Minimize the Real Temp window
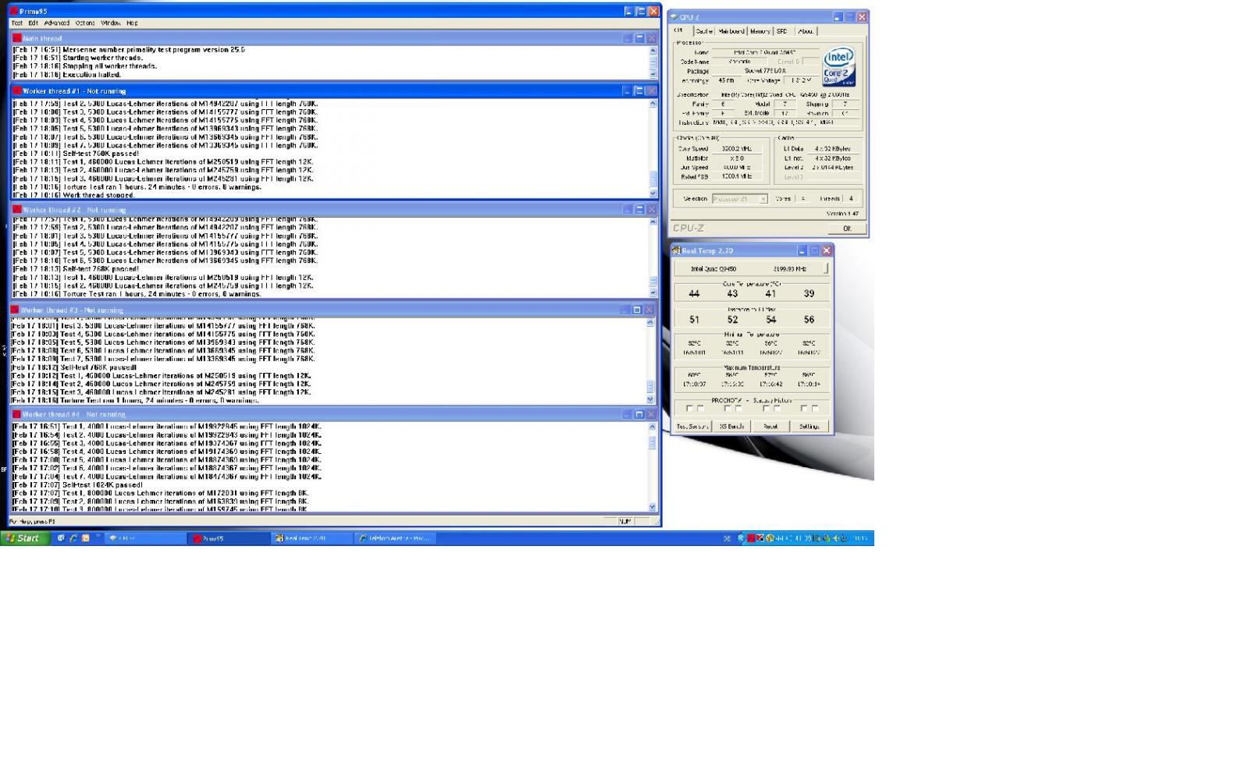The width and height of the screenshot is (1249, 780). click(x=802, y=250)
